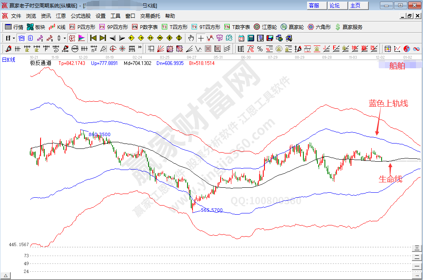Click the 客服 customer service button

point(314,5)
